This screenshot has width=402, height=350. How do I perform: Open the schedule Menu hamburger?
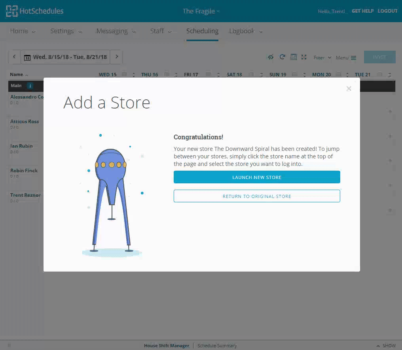click(346, 57)
